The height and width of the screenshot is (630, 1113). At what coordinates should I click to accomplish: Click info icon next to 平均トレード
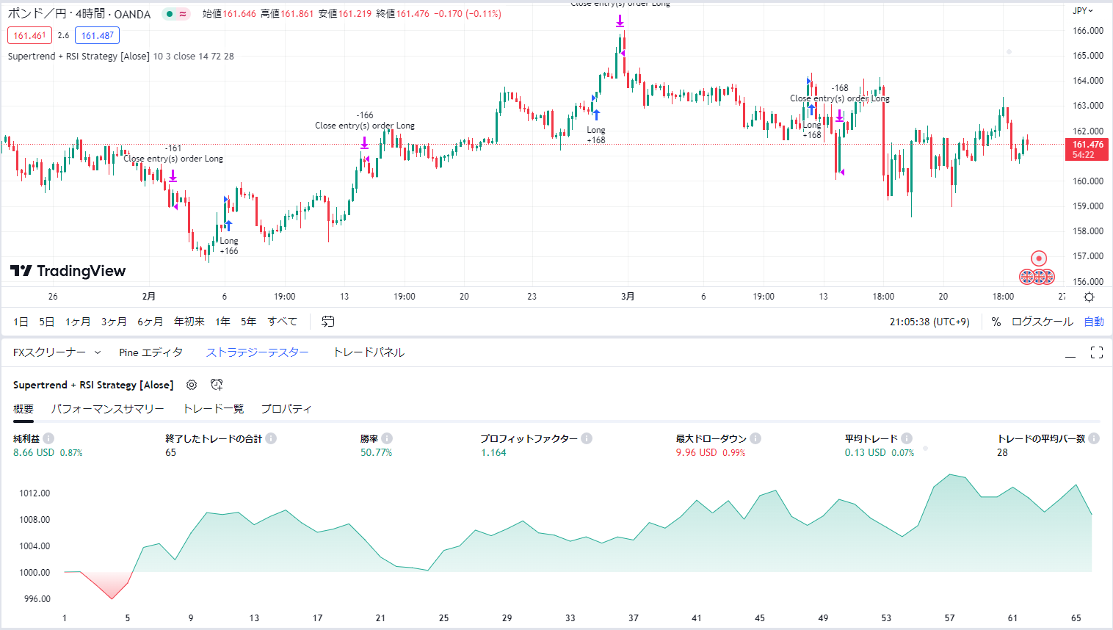(x=907, y=438)
